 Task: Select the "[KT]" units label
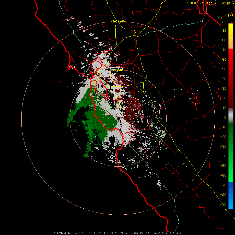tap(223, 18)
